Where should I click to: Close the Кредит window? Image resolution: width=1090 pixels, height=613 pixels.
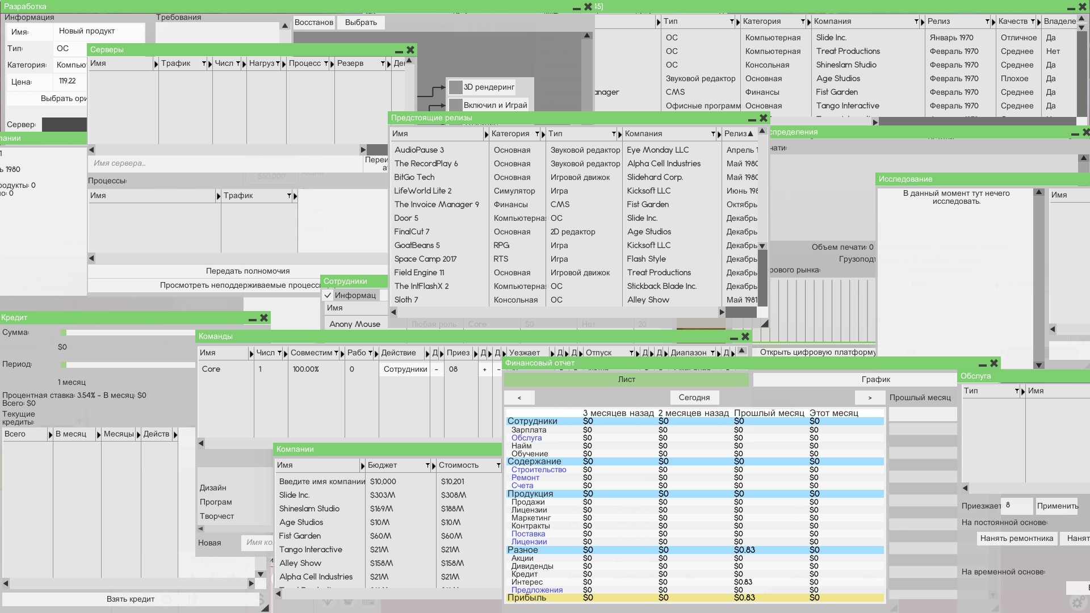(x=264, y=318)
